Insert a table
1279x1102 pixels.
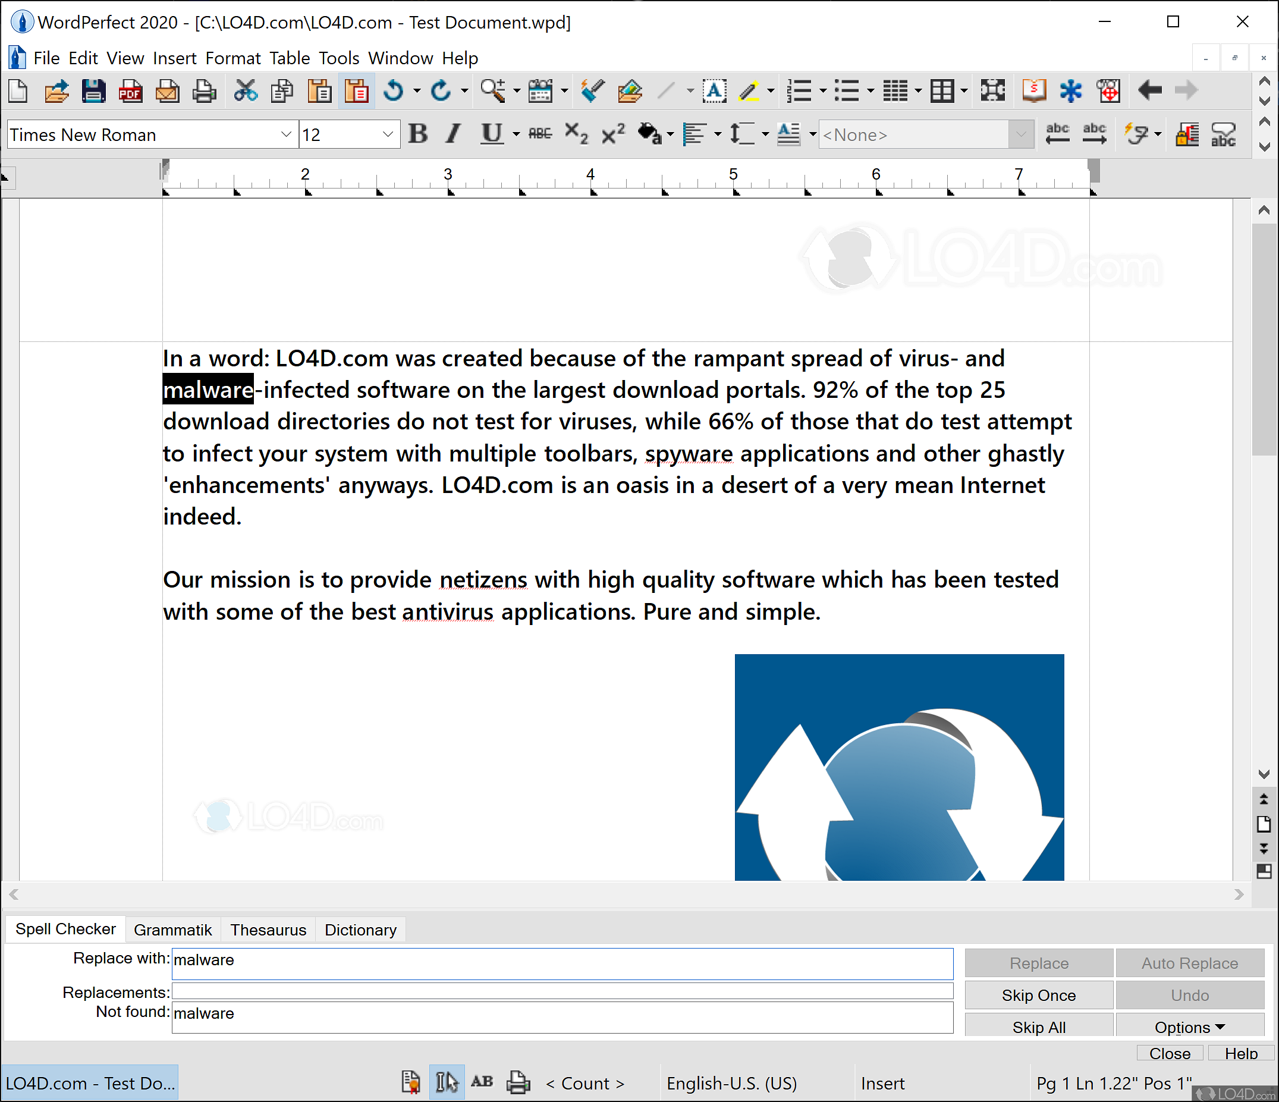click(942, 91)
